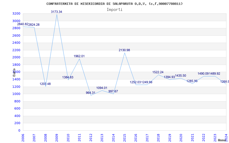Image resolution: width=229 pixels, height=143 pixels.
Task: Select the data label 1249.98
Action: click(147, 82)
